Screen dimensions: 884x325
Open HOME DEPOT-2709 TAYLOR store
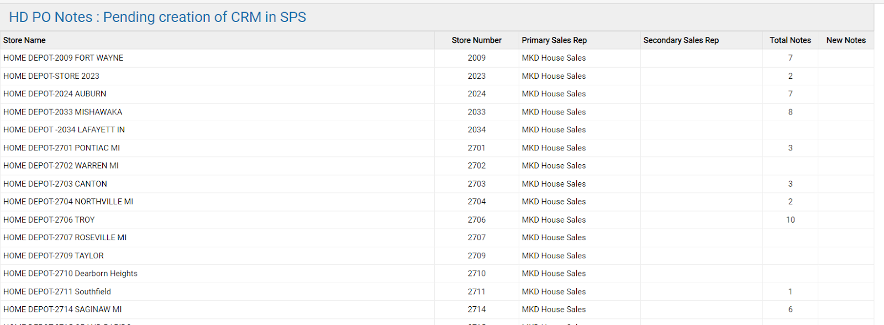[54, 256]
